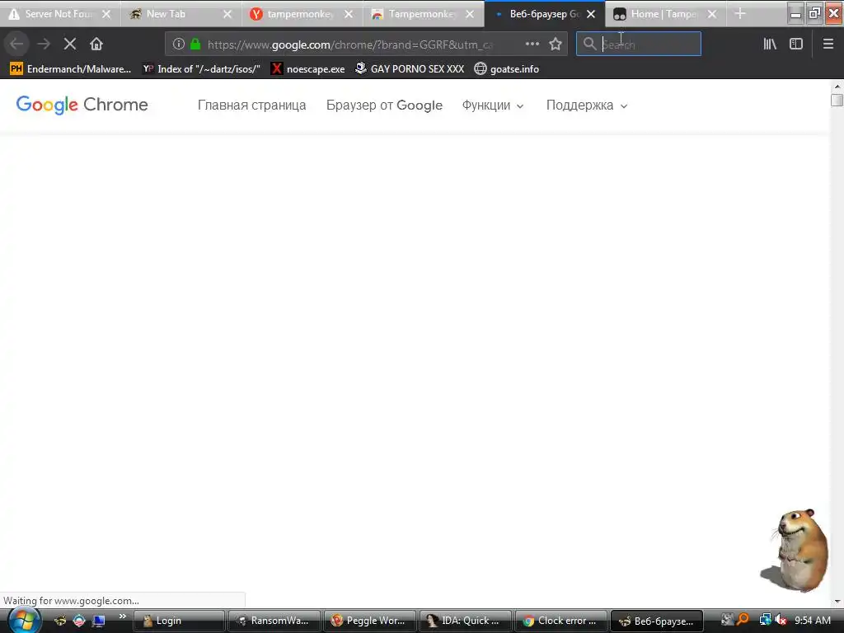Screen dimensions: 844x633
Task: Expand quick launch overflow chevron
Action: point(123,616)
